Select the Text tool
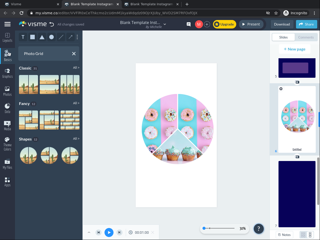 (x=23, y=37)
